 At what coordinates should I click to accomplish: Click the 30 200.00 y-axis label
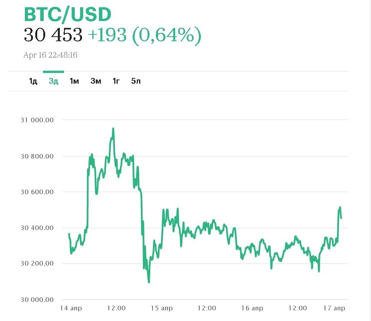pyautogui.click(x=37, y=263)
